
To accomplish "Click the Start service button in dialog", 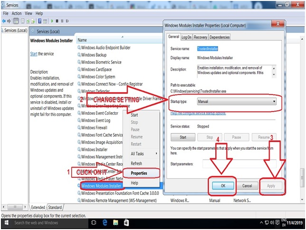I will (x=183, y=137).
